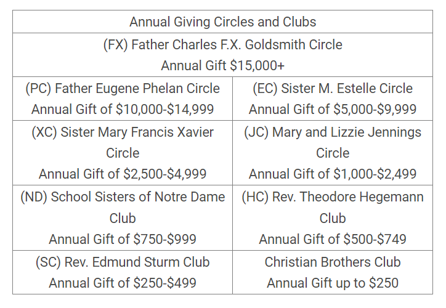Screen dimensions: 446x308
Task: Select the School Sisters of Notre Dame name
Action: tap(138, 197)
